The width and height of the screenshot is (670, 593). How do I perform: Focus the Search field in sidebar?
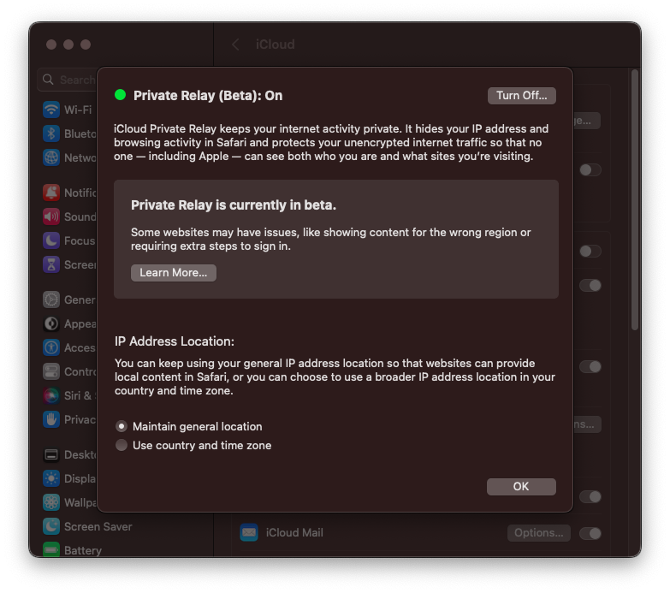tap(68, 80)
